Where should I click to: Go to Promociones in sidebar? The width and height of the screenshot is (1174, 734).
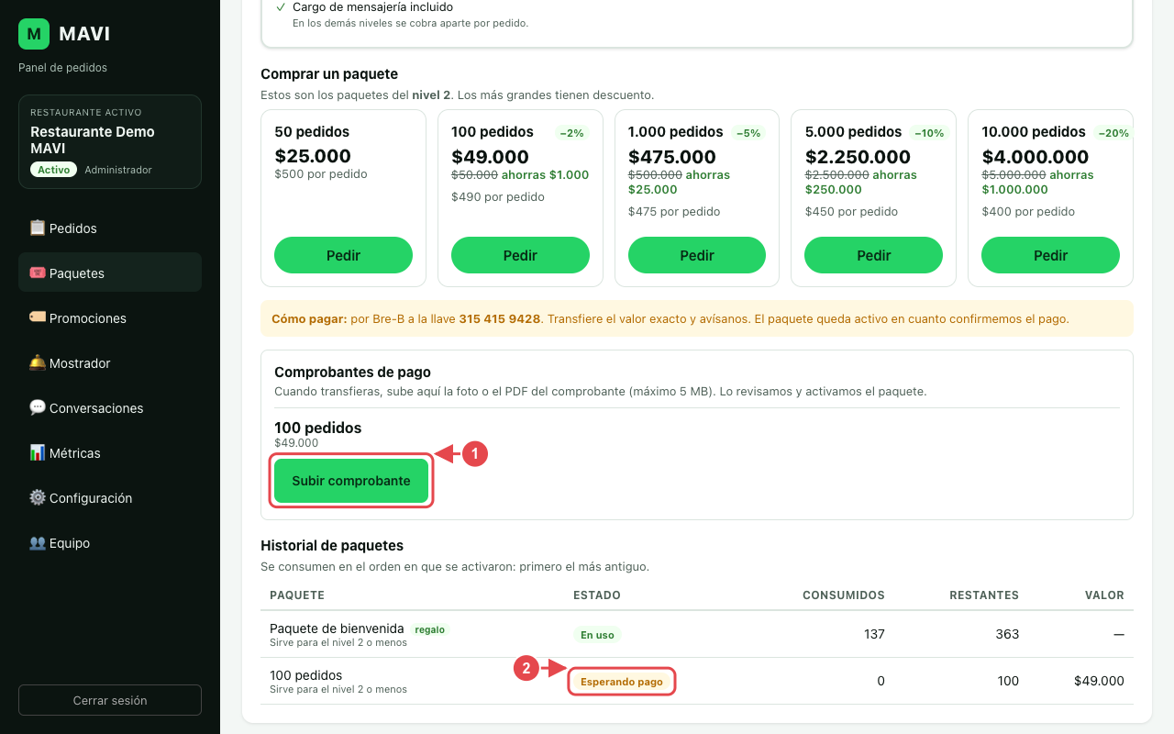(x=110, y=317)
